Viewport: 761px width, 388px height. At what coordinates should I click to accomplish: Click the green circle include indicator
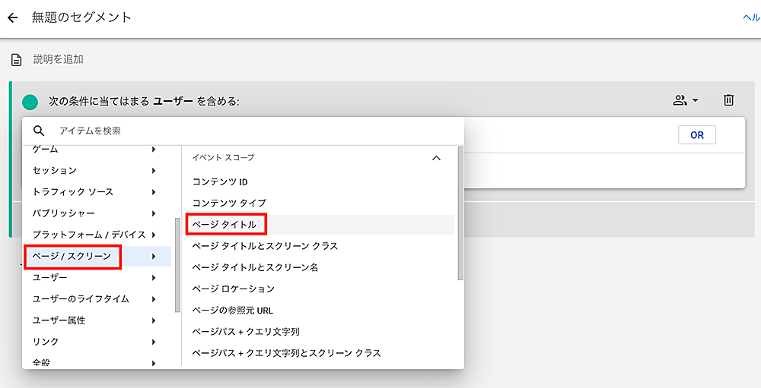click(30, 101)
